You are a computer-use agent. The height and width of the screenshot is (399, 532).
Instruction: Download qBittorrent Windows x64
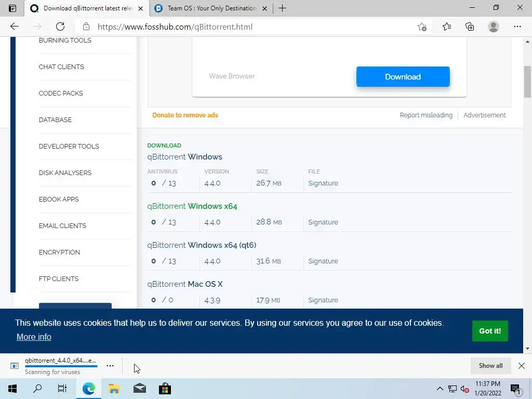click(x=192, y=206)
